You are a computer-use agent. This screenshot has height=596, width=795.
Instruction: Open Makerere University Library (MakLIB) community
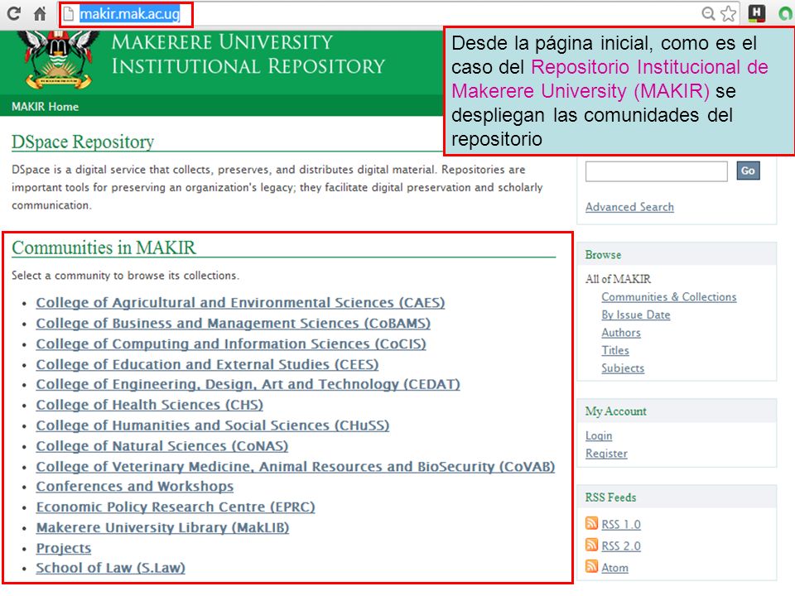[x=163, y=527]
